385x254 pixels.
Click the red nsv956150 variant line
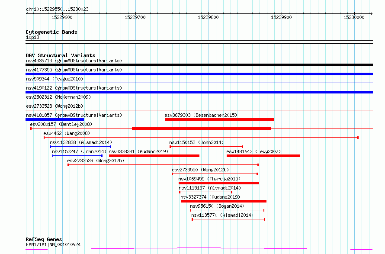[228, 210]
